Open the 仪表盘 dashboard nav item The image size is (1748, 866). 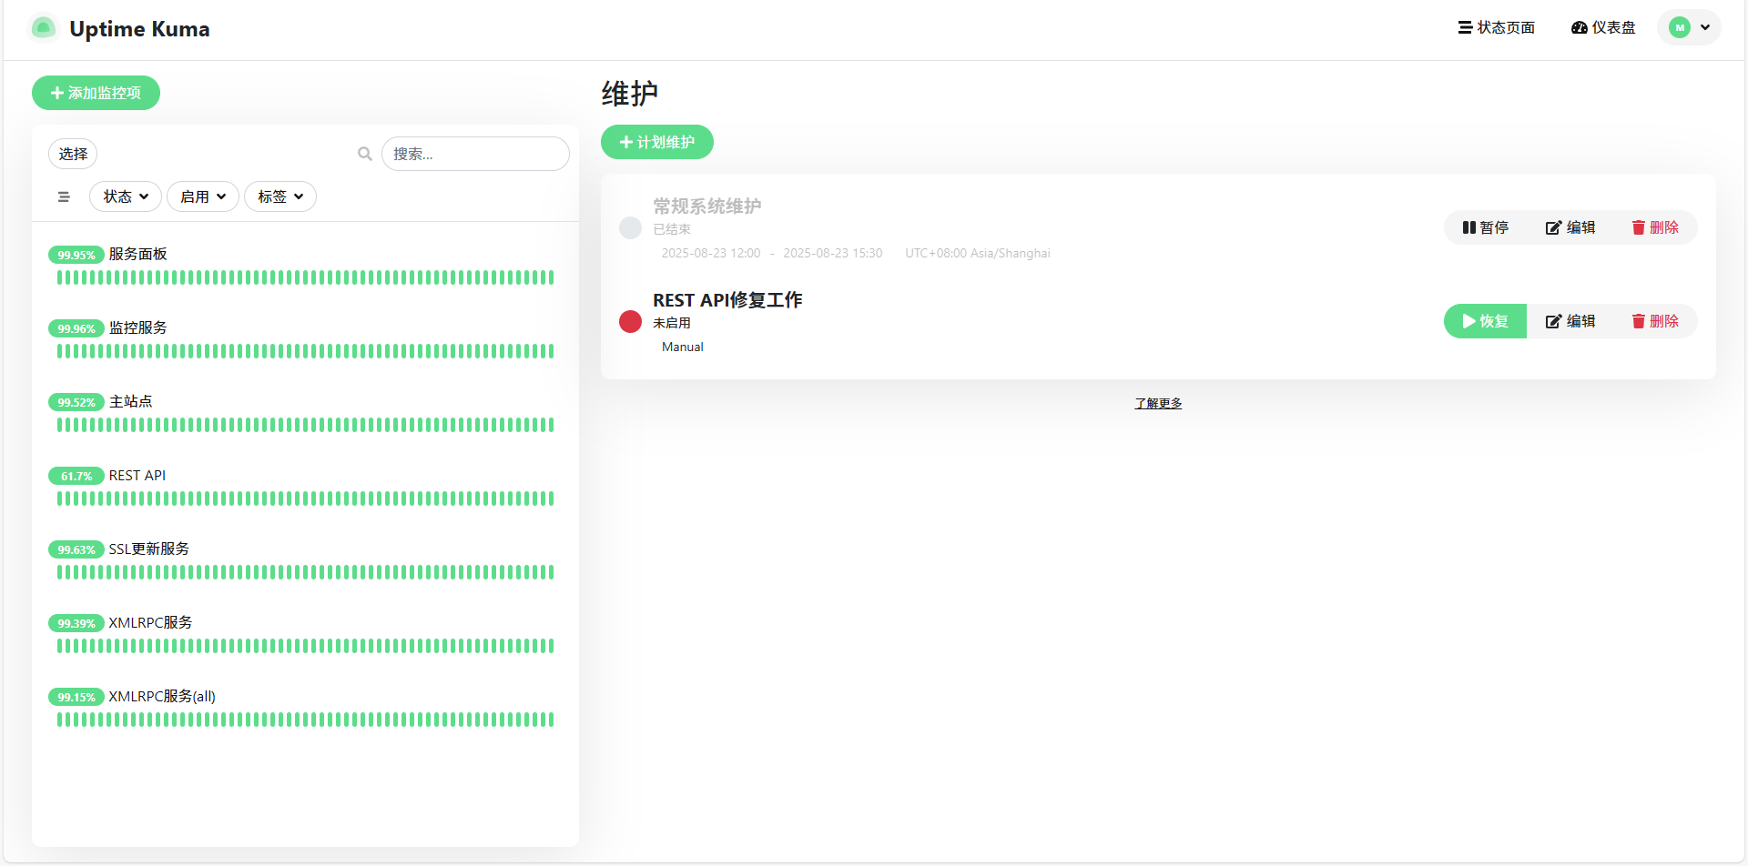click(x=1603, y=27)
